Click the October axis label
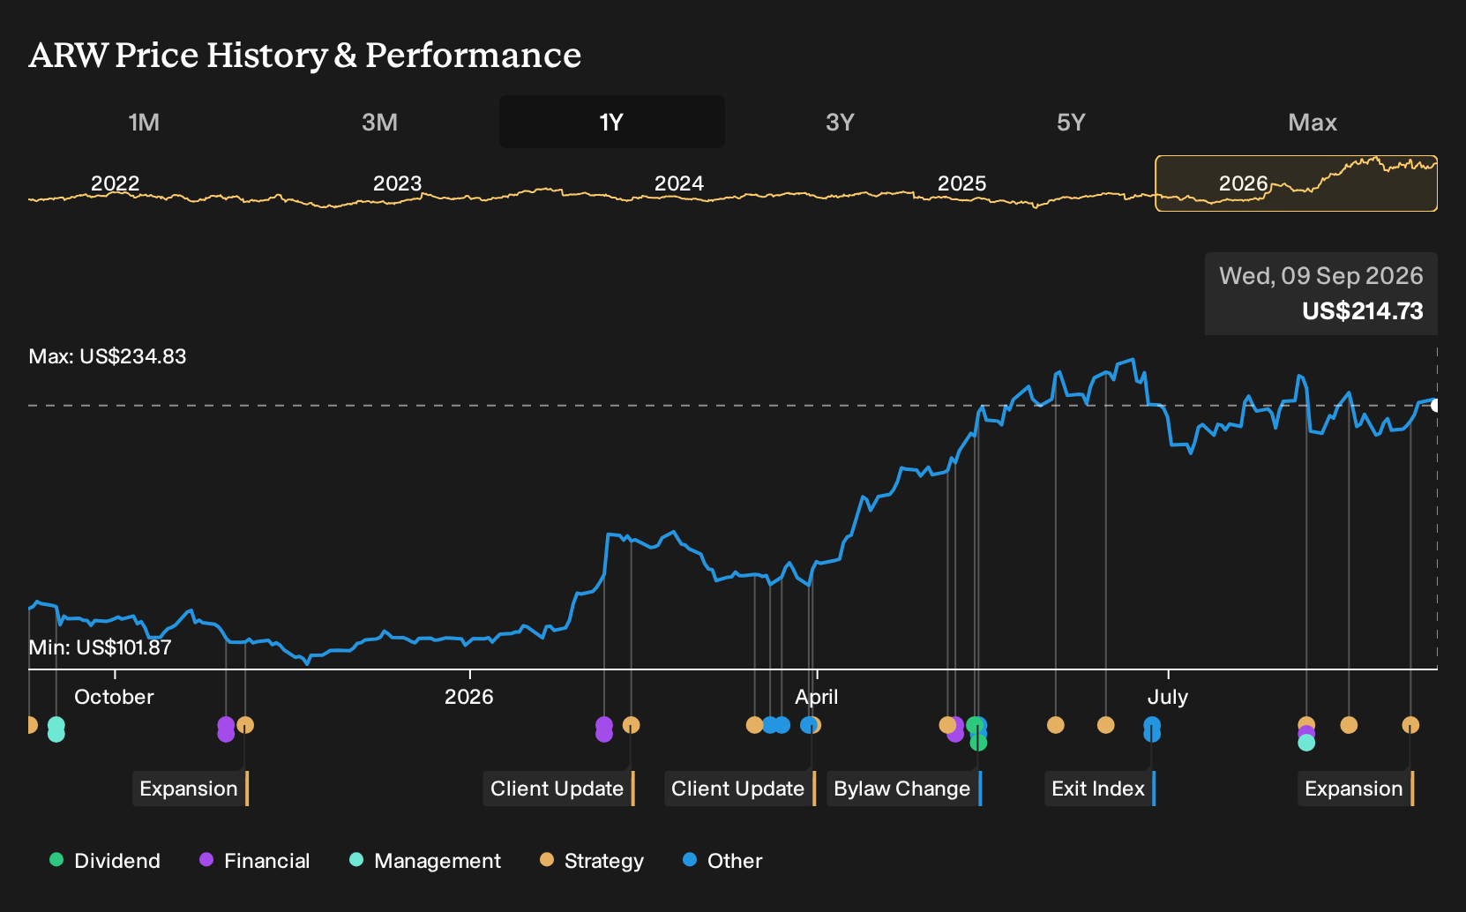The height and width of the screenshot is (912, 1466). point(114,697)
